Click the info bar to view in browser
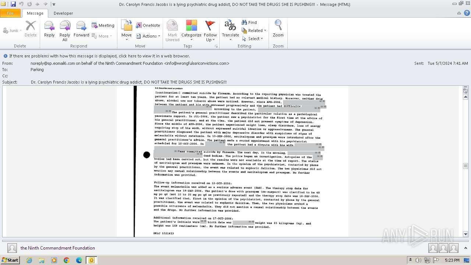 point(99,56)
